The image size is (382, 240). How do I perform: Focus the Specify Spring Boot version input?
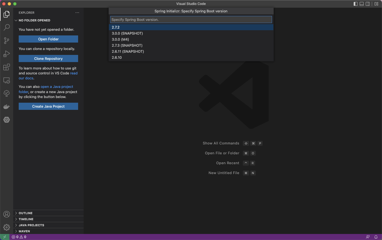tap(191, 19)
